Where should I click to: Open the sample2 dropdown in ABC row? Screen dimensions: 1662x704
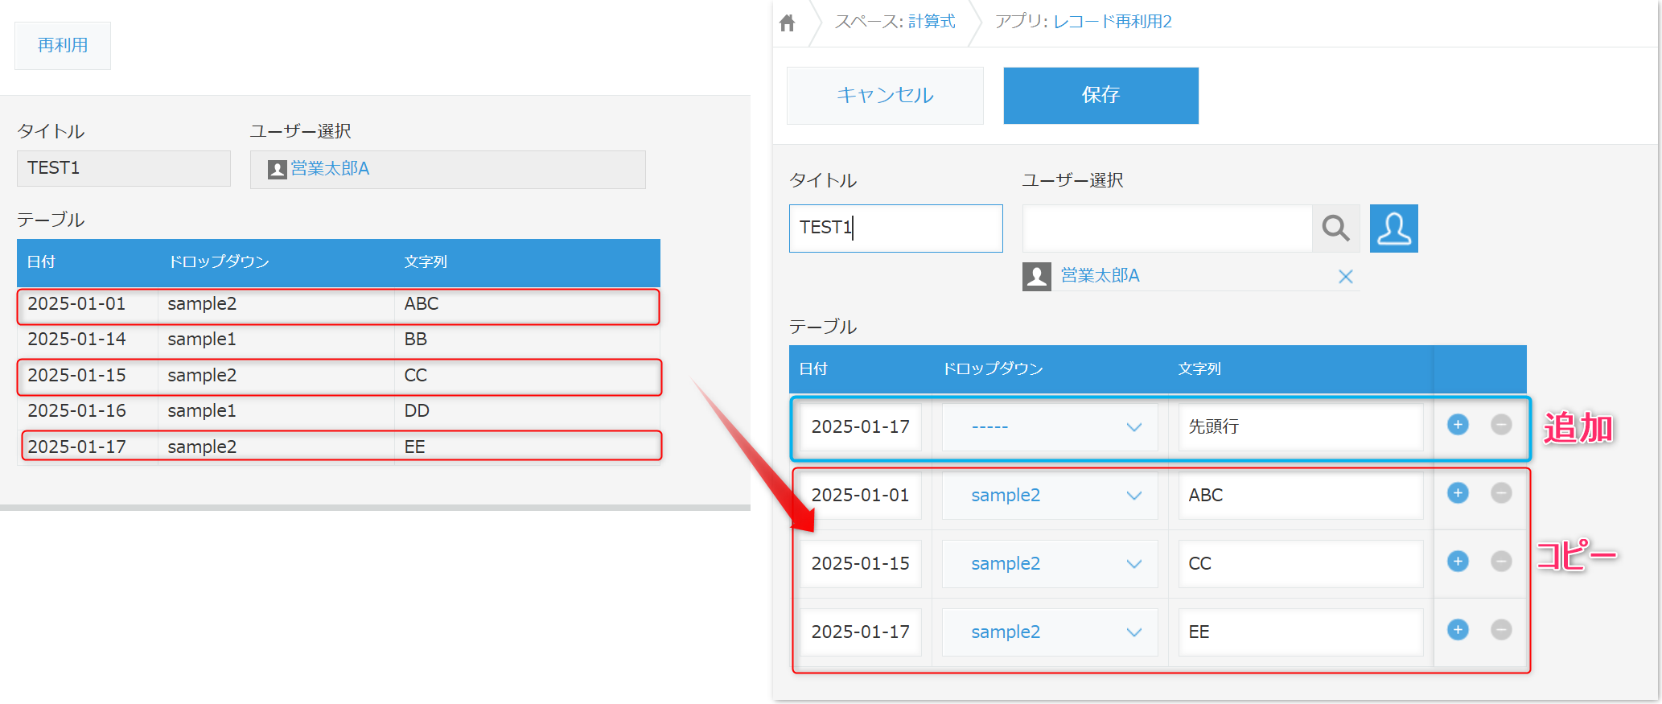pyautogui.click(x=1050, y=496)
